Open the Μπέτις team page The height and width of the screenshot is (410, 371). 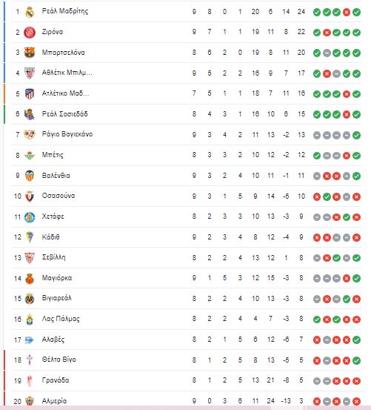click(x=53, y=155)
